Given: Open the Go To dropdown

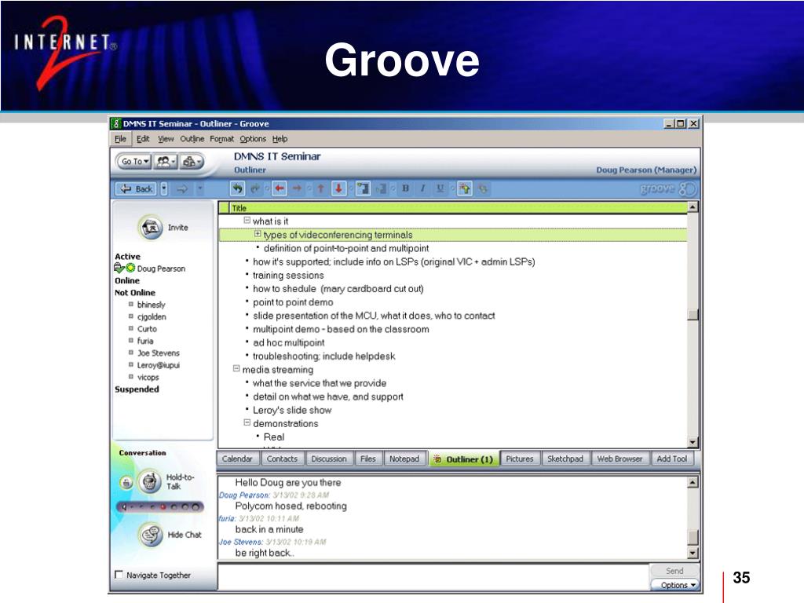Looking at the screenshot, I should coord(135,162).
